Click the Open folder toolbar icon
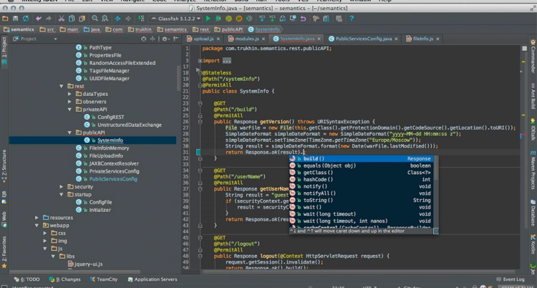This screenshot has width=537, height=288. 5,19
